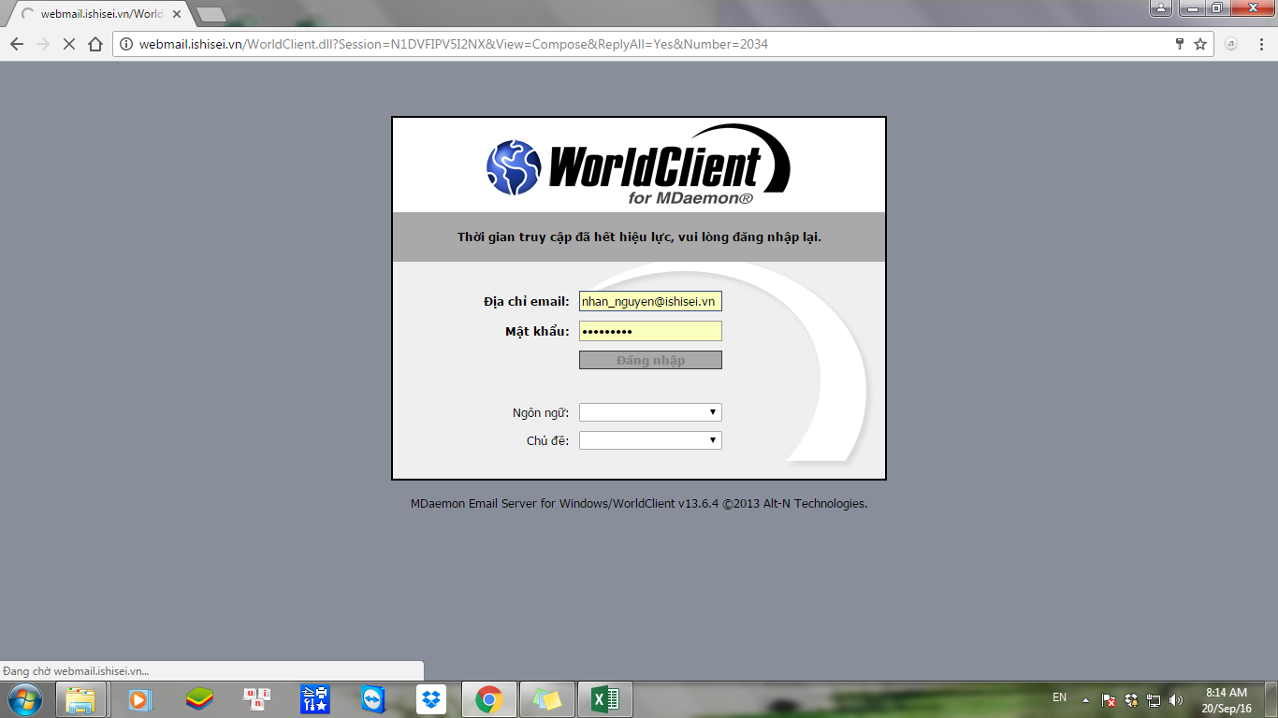Click the WorldClient logo
This screenshot has width=1278, height=718.
point(639,165)
